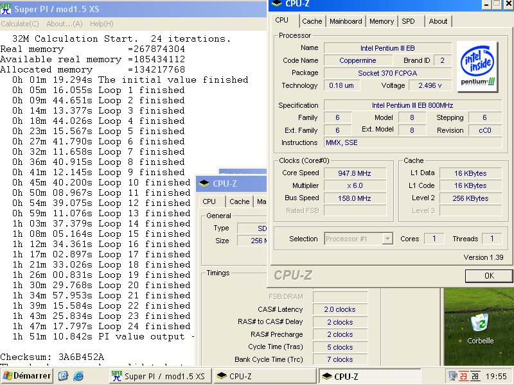Click the background CPU-Z window chip icon
The width and height of the screenshot is (514, 385).
(x=204, y=184)
